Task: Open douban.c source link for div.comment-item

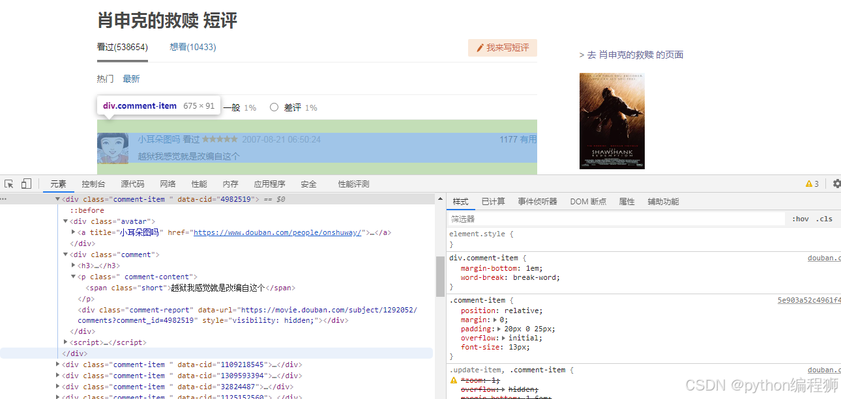Action: [824, 258]
